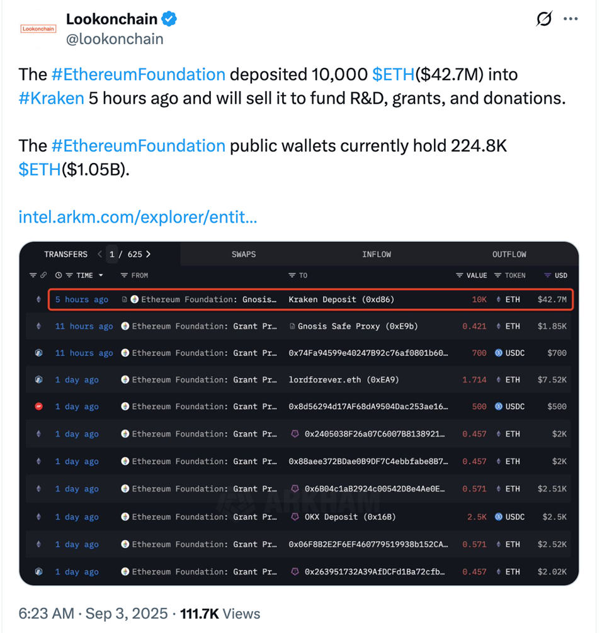Open the OUTFLOW tab
This screenshot has height=633, width=614.
tap(509, 254)
